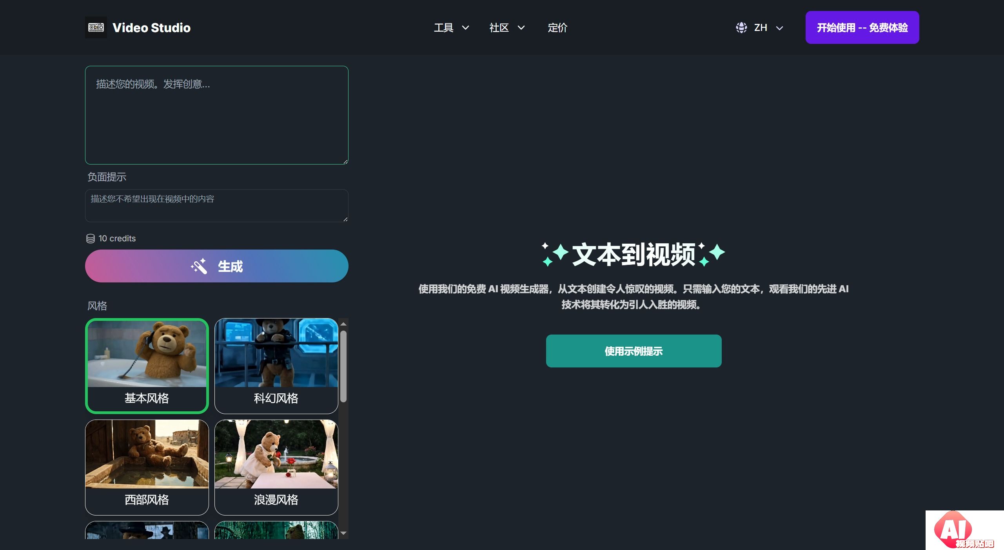
Task: Click the style list scroll-up arrow
Action: 343,324
